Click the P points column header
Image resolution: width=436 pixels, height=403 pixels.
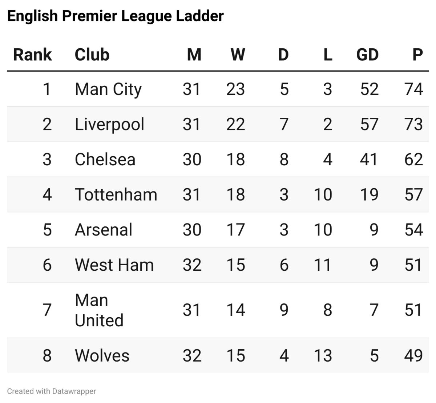coord(418,55)
